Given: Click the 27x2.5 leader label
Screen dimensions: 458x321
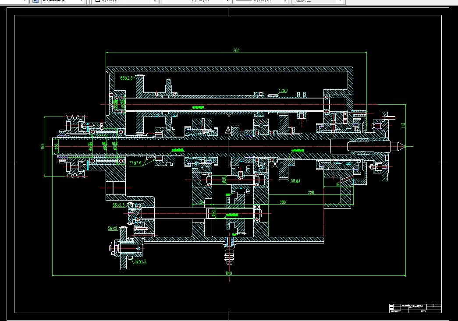Looking at the screenshot, I should (x=135, y=163).
